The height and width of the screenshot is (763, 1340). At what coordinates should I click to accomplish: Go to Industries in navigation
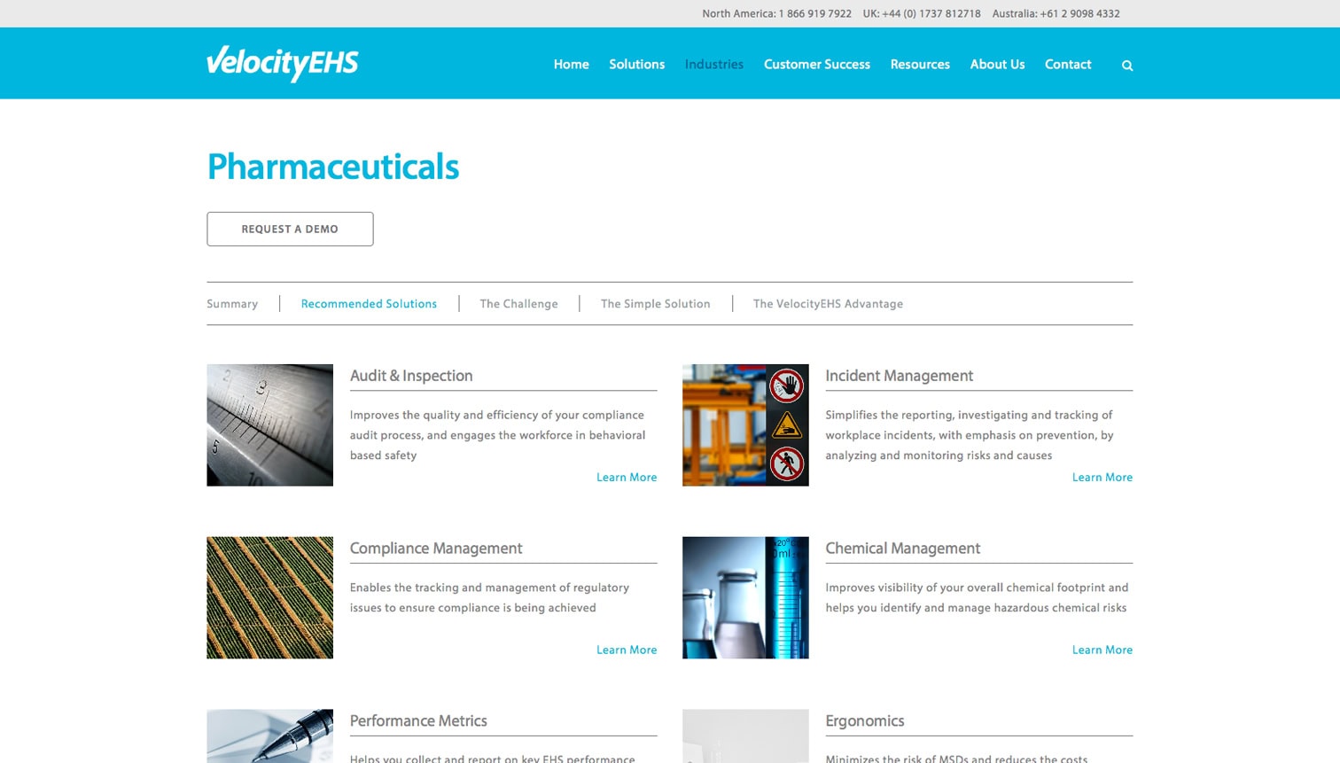713,65
